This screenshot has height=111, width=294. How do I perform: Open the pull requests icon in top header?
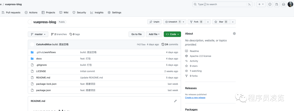277,4
